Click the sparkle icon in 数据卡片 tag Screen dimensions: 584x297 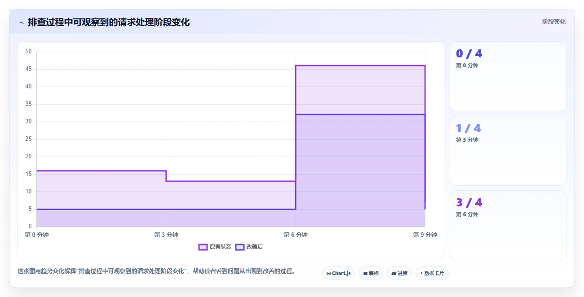(421, 273)
